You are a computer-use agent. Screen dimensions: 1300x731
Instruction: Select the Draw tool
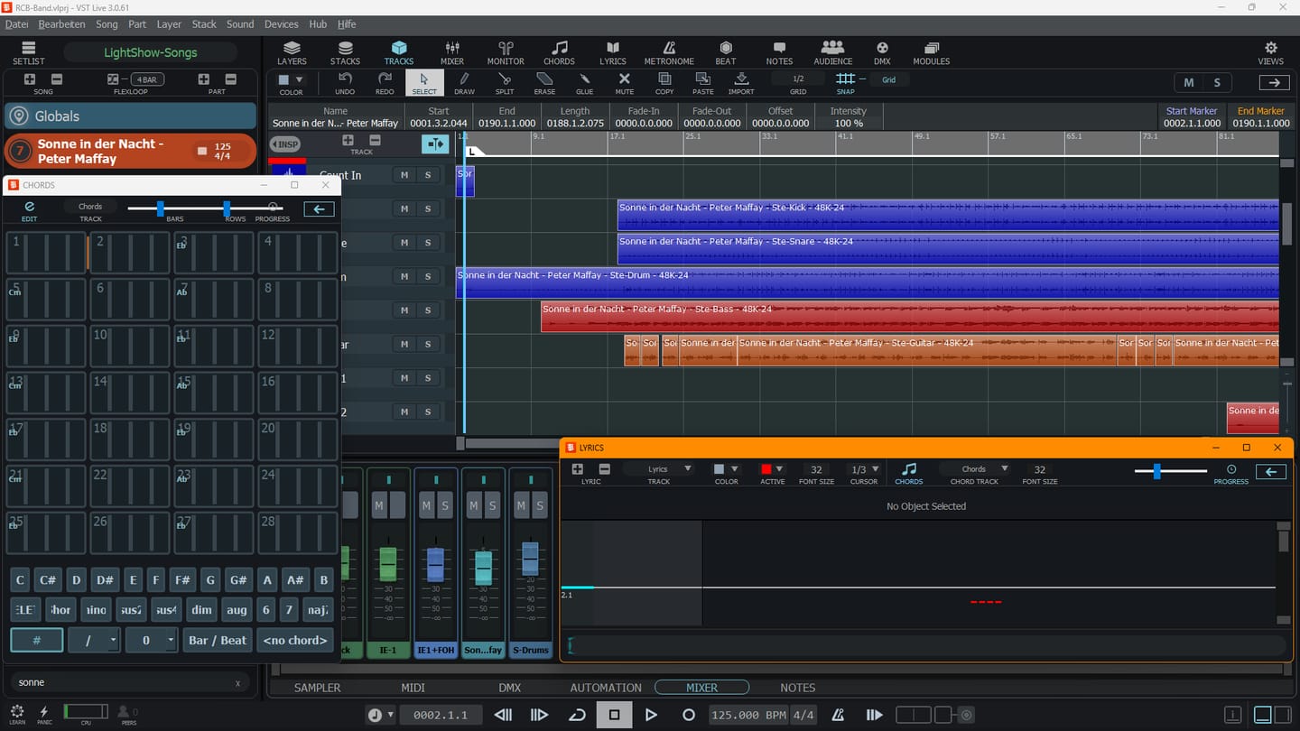pyautogui.click(x=464, y=83)
